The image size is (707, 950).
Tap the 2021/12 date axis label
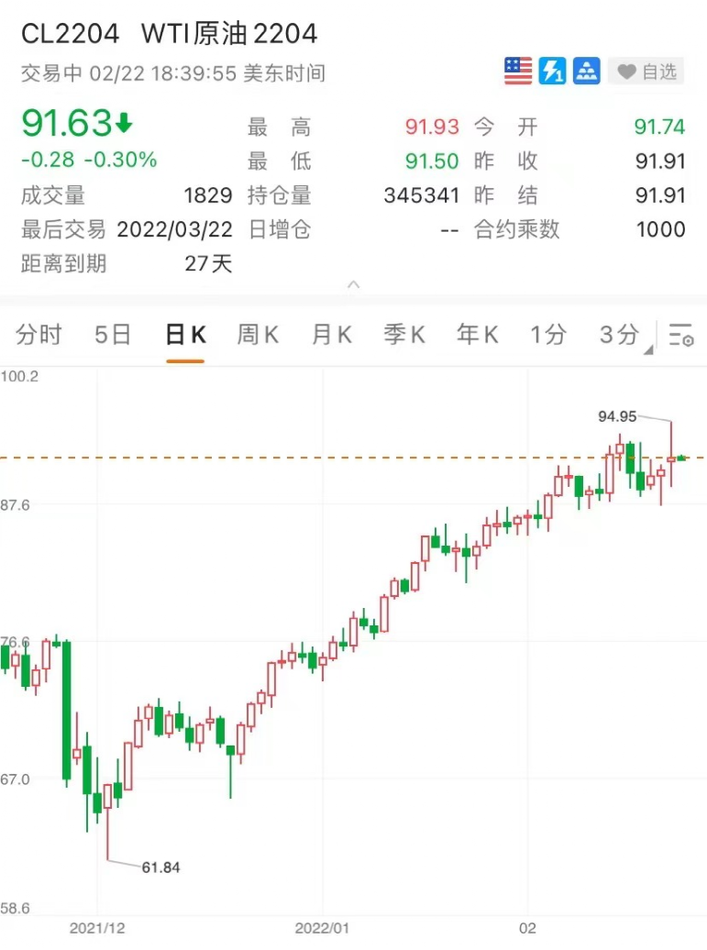(97, 928)
